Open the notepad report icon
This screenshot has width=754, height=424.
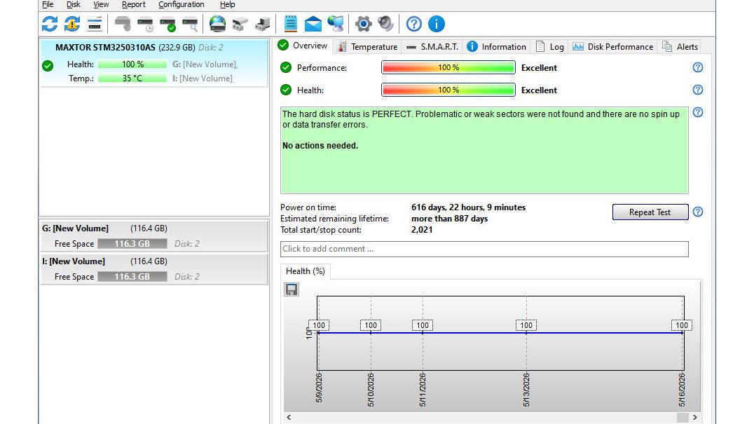[290, 24]
